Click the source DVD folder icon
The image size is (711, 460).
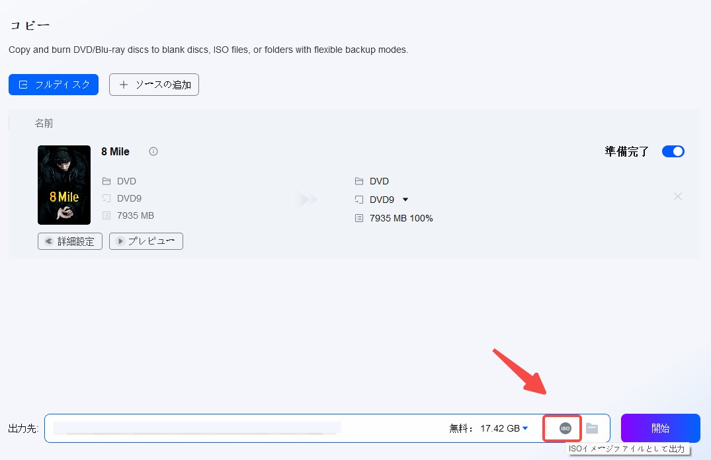(106, 181)
